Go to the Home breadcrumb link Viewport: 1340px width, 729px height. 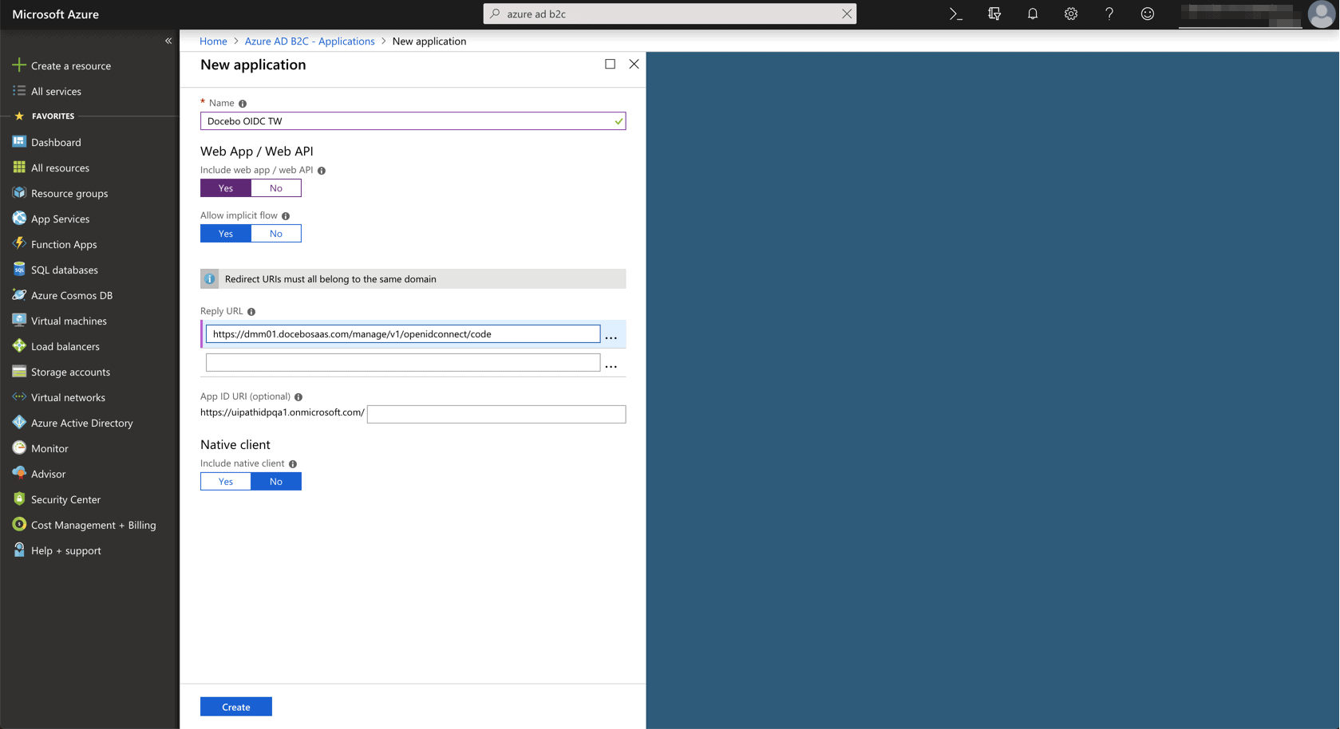213,41
